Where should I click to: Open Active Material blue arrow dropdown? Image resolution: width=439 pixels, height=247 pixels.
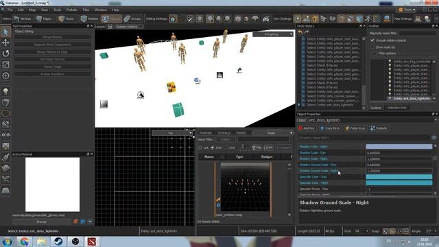[x=90, y=222]
